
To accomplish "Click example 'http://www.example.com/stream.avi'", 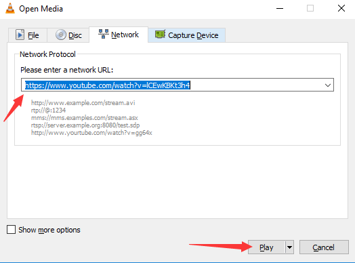I will [83, 103].
